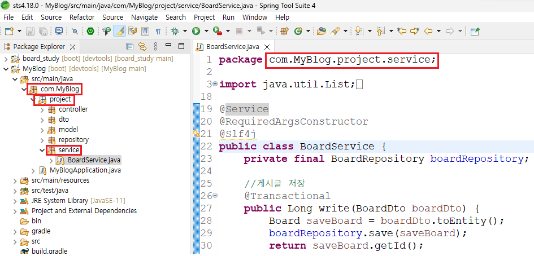This screenshot has width=534, height=256.
Task: Click the Previous Annotation up-arrow icon
Action: [380, 31]
